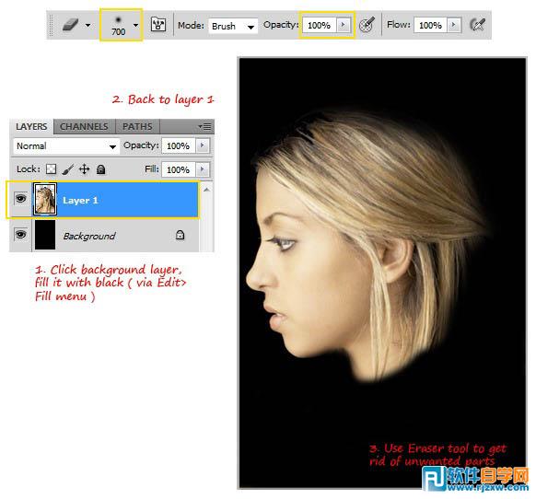Open the brush size 700 preset picker
536x499 pixels.
click(121, 25)
